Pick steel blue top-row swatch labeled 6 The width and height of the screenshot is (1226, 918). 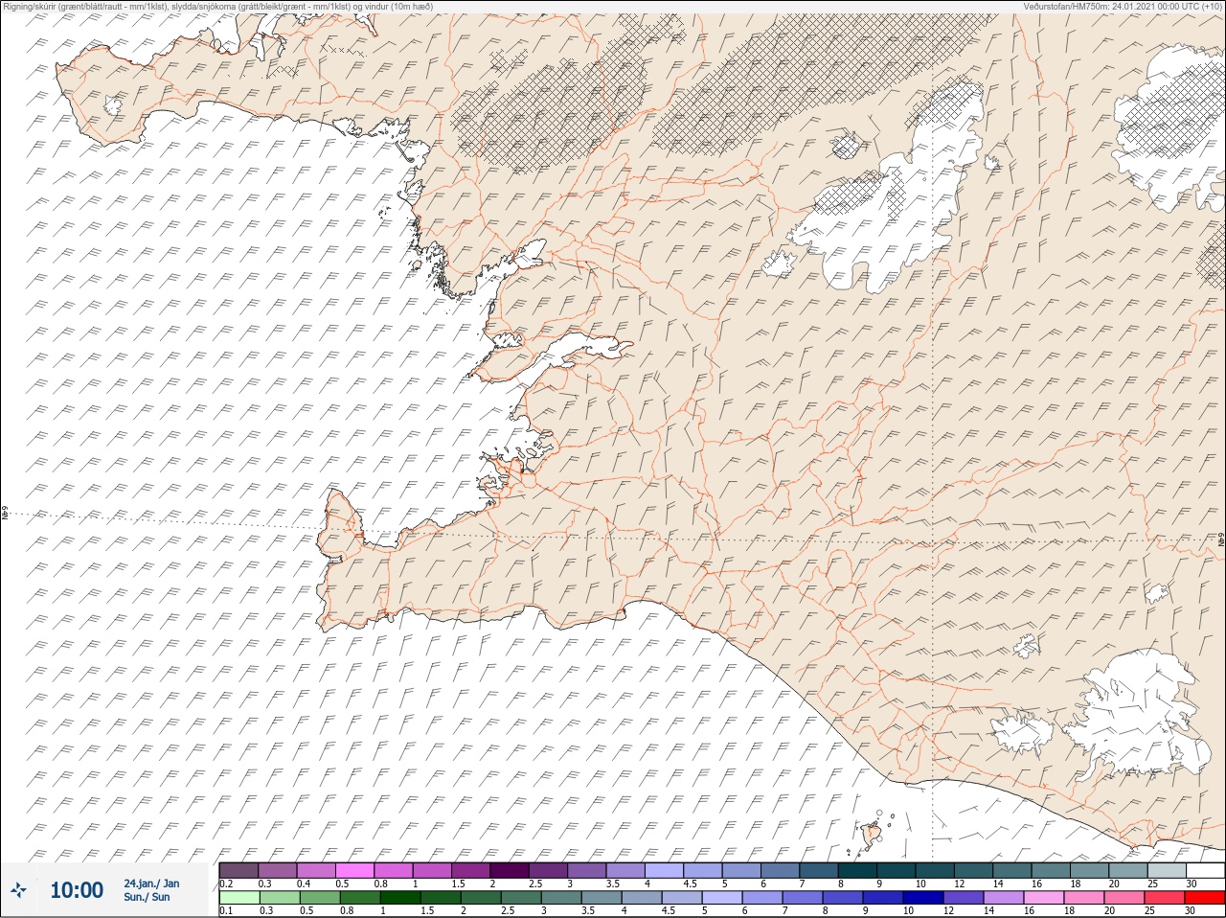[x=780, y=870]
